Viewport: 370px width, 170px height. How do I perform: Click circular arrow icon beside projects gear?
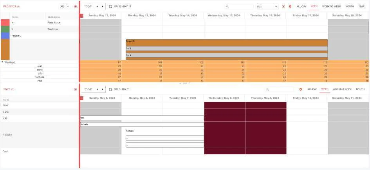click(283, 7)
